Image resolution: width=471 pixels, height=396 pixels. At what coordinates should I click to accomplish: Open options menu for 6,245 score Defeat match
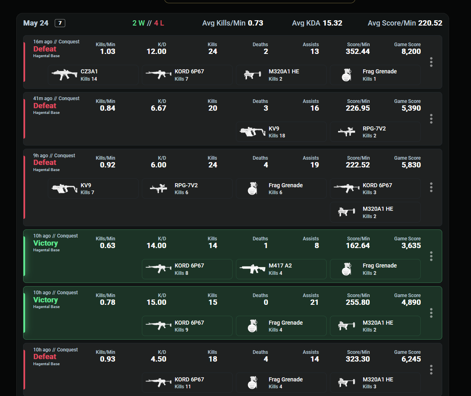click(x=431, y=370)
